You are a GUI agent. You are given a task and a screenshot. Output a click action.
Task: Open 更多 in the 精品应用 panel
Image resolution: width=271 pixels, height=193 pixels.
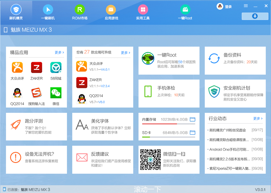point(59,53)
